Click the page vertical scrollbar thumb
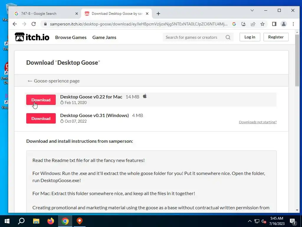The image size is (302, 227). pos(297,60)
